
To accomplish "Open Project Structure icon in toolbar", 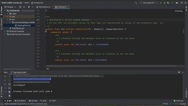I will [x=177, y=3].
